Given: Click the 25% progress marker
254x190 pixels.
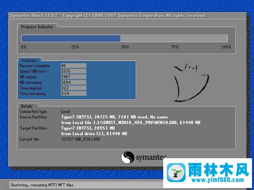Looking at the screenshot, I should pos(75,47).
